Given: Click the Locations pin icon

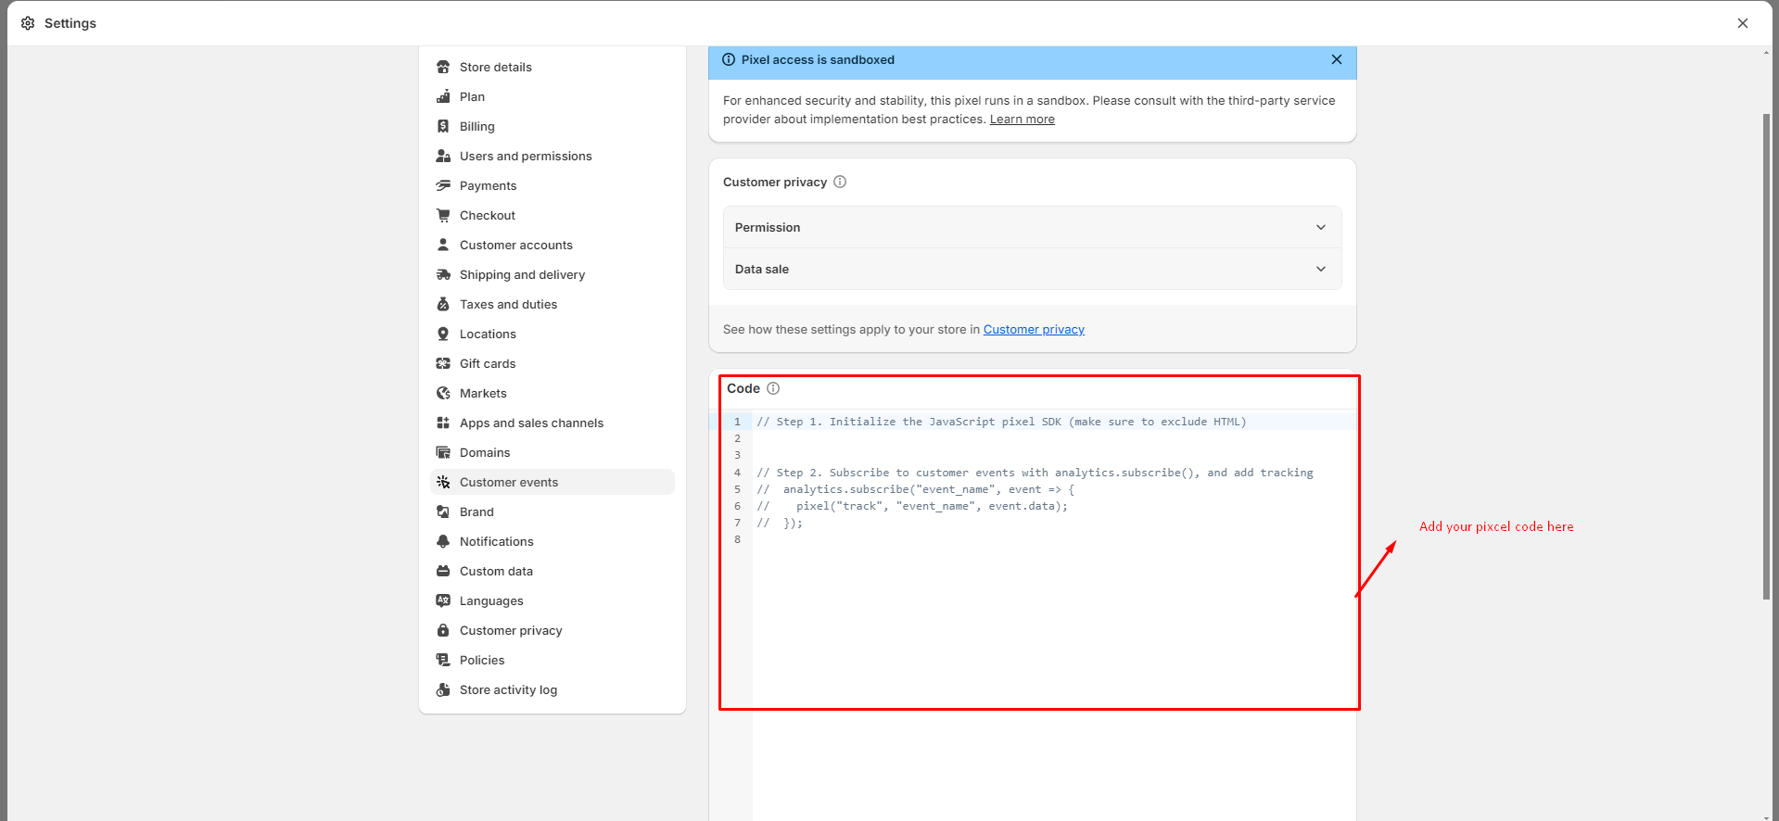Looking at the screenshot, I should coord(443,334).
